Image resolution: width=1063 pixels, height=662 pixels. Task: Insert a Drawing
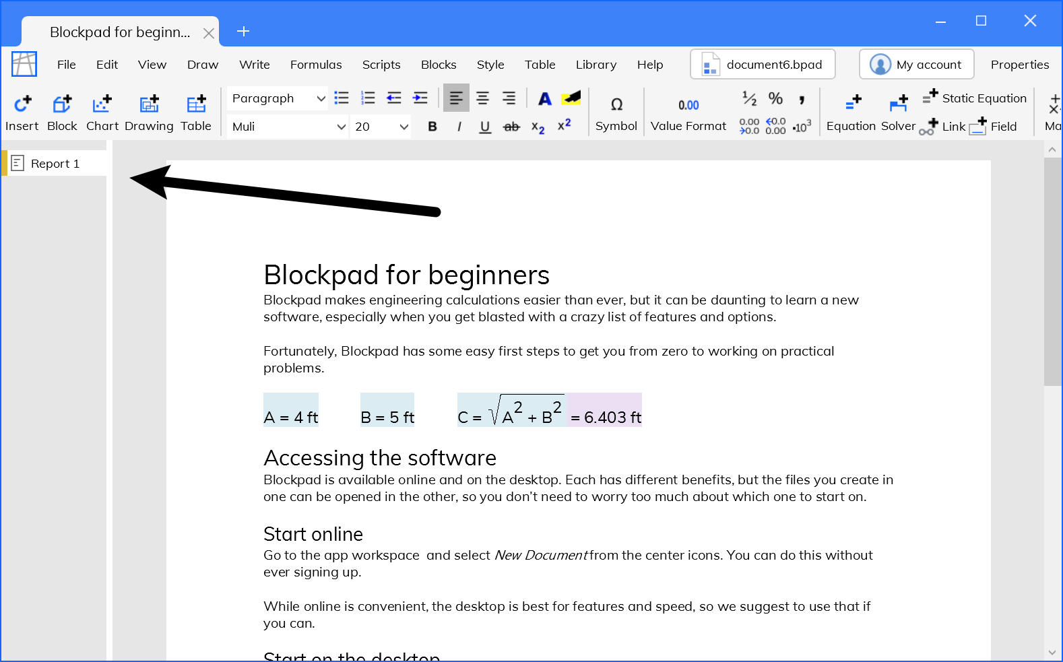click(149, 112)
